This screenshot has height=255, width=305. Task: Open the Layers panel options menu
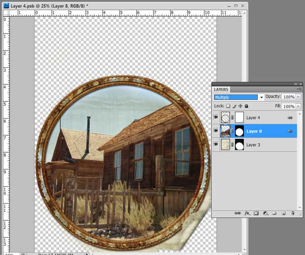(298, 89)
